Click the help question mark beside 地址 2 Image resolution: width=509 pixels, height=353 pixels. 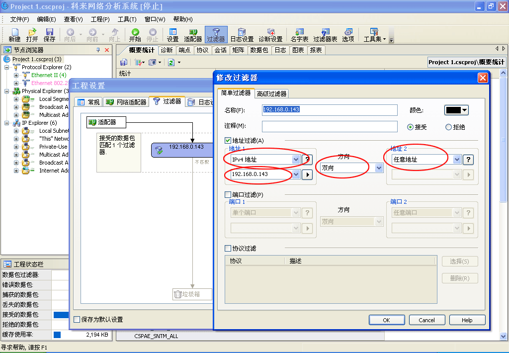click(468, 160)
